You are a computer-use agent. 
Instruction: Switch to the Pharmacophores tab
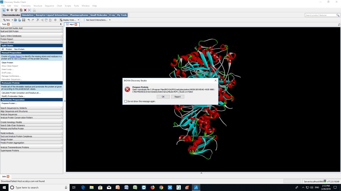(79, 15)
